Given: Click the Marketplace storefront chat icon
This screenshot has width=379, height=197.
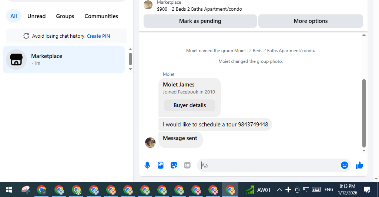Looking at the screenshot, I should [16, 60].
